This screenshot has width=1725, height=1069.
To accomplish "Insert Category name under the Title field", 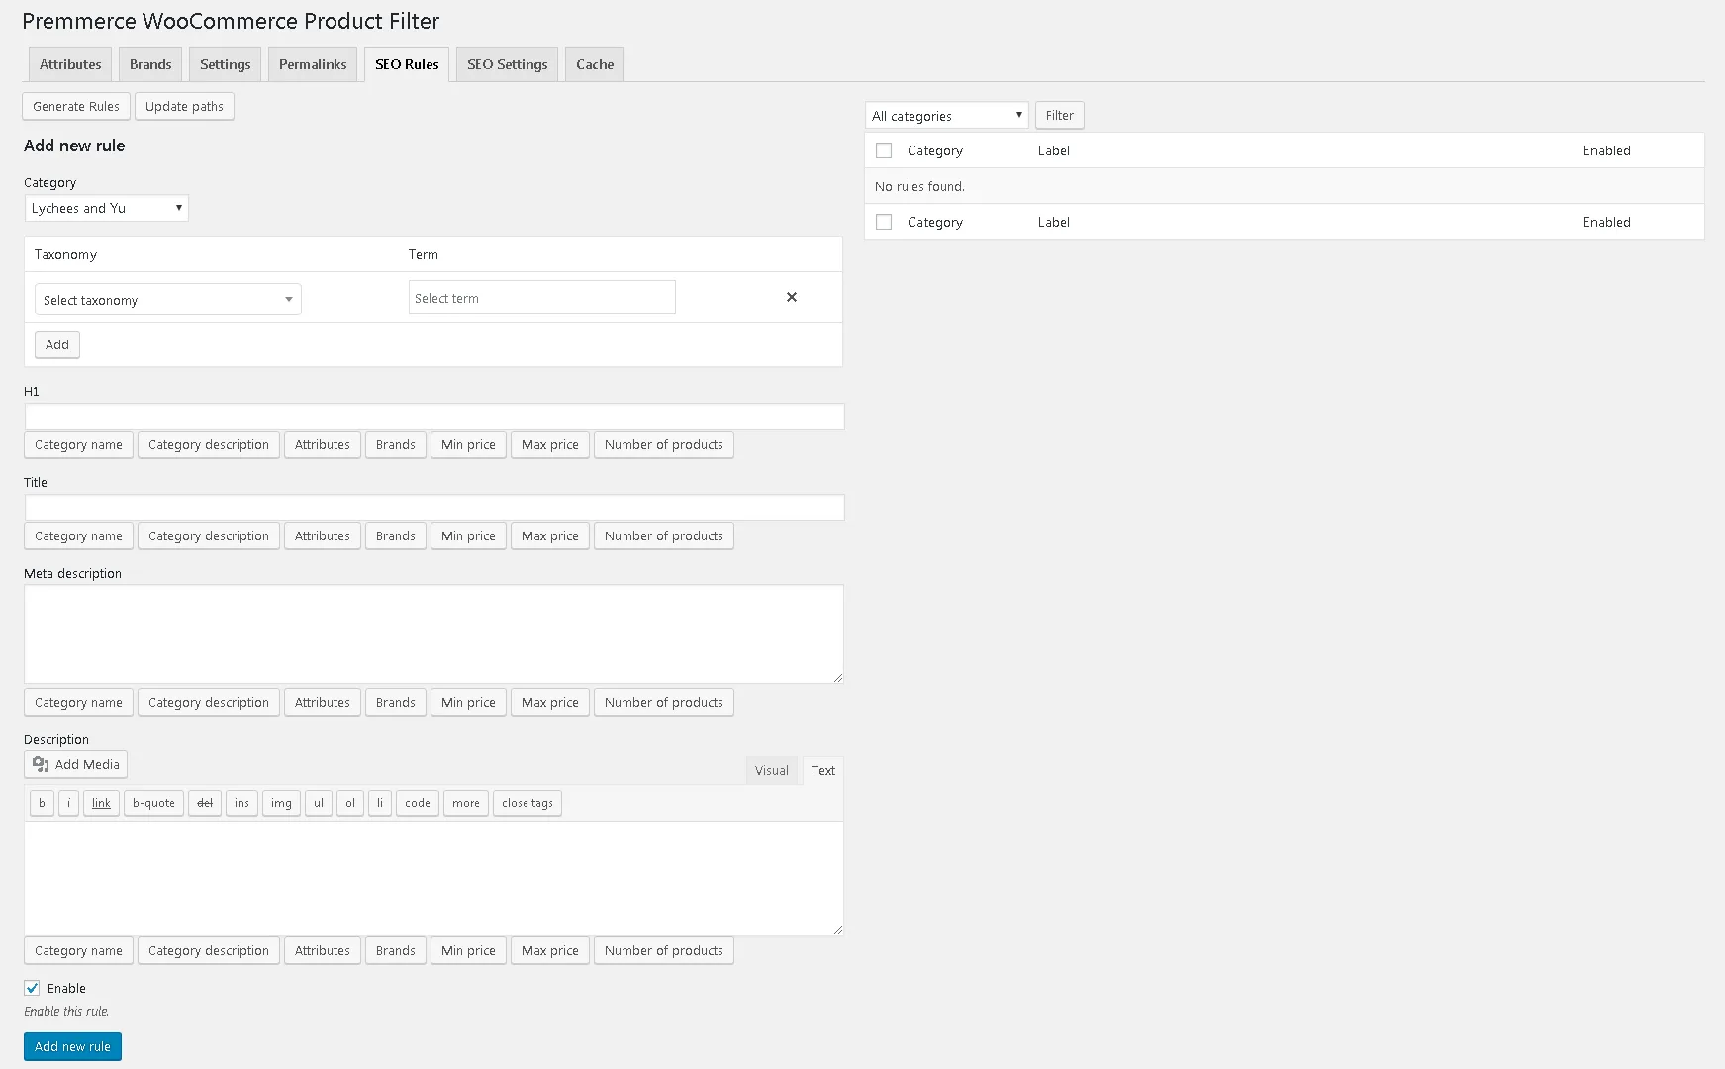I will click(79, 536).
